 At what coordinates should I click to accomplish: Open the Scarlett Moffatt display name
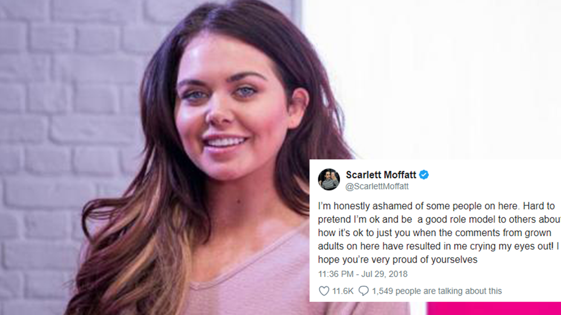coord(381,175)
